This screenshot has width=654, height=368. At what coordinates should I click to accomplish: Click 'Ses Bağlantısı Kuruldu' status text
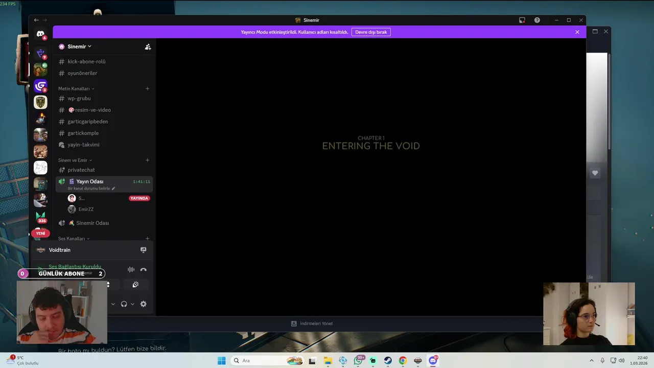pos(75,266)
